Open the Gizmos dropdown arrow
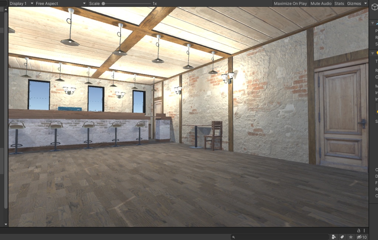The width and height of the screenshot is (378, 240). click(x=365, y=3)
